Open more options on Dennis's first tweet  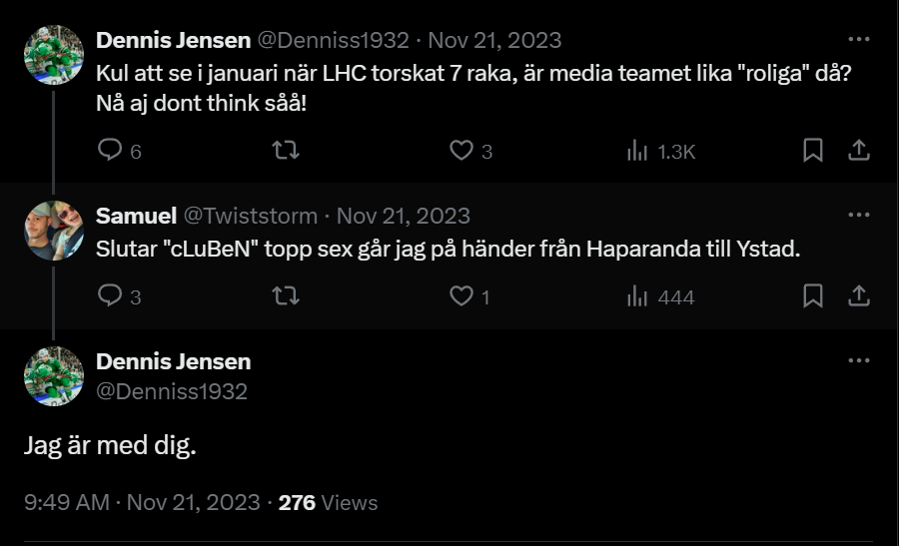(x=858, y=40)
